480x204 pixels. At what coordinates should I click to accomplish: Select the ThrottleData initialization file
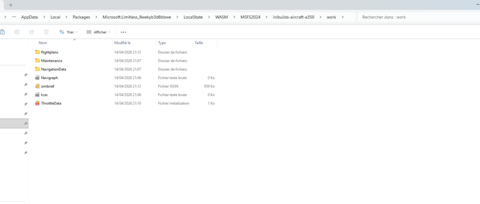click(x=51, y=103)
